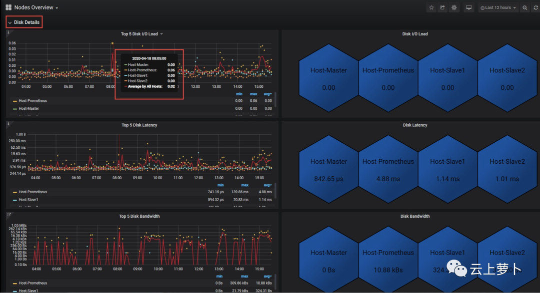Select Host-Prometheus hexagon showing 4.88 ms latency
The width and height of the screenshot is (540, 293).
pyautogui.click(x=388, y=169)
